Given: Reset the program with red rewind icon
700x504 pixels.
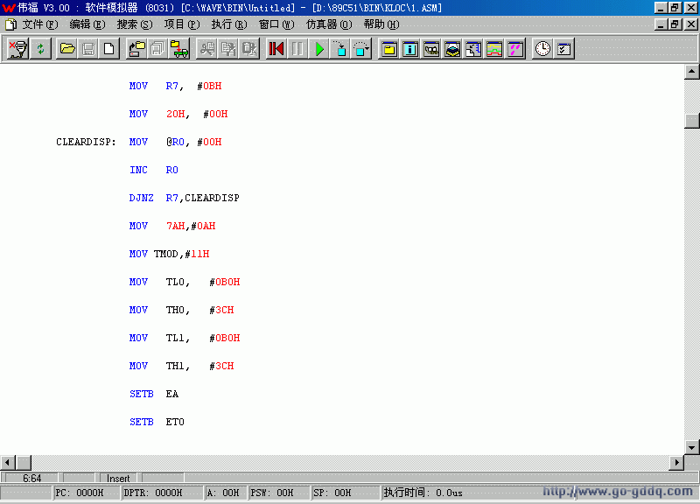Looking at the screenshot, I should (x=276, y=49).
